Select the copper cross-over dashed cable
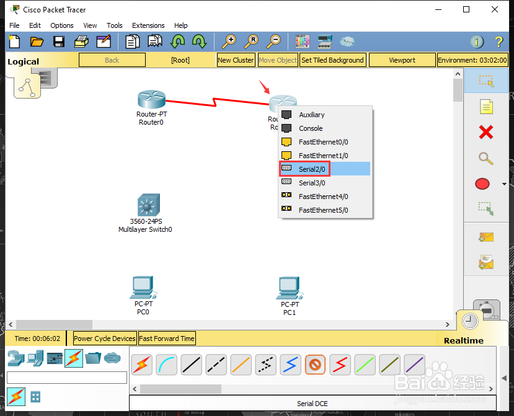 pos(216,365)
